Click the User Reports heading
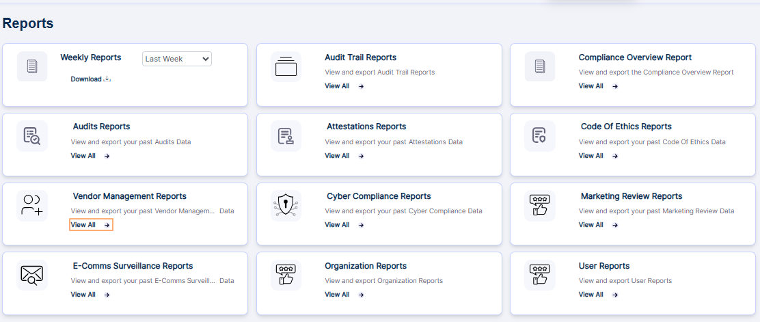The image size is (760, 322). tap(604, 266)
